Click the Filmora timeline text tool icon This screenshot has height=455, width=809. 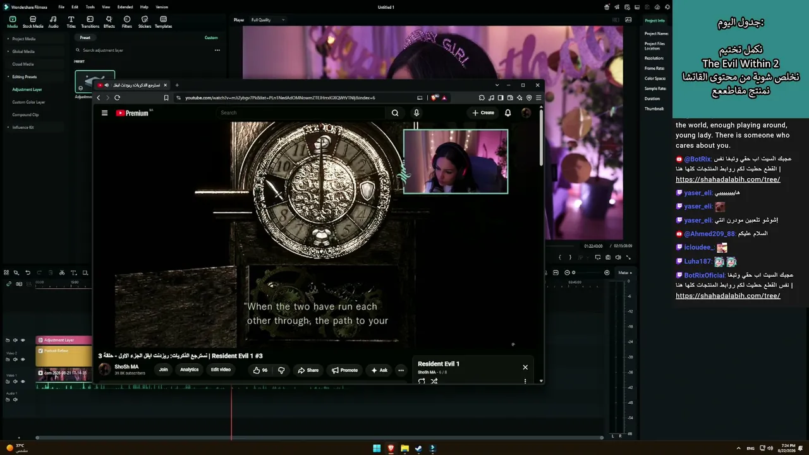(73, 273)
